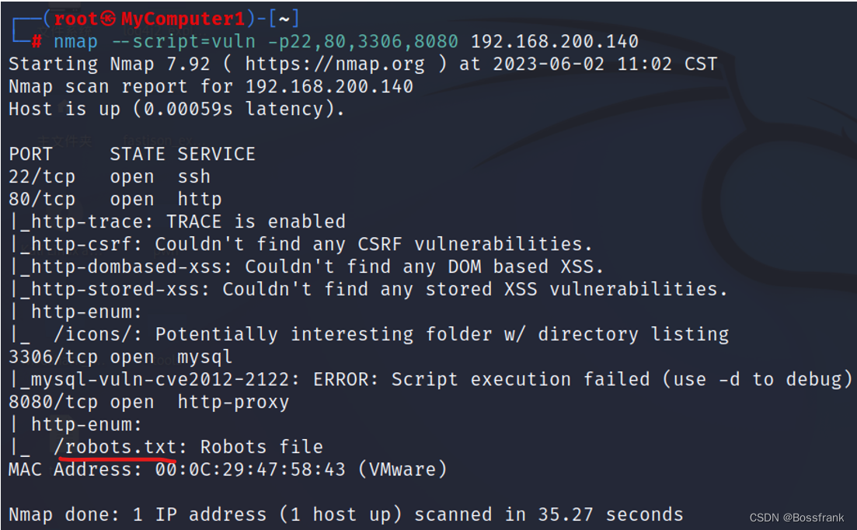The width and height of the screenshot is (857, 530).
Task: Click the 80/tcp http port line
Action: (x=115, y=200)
